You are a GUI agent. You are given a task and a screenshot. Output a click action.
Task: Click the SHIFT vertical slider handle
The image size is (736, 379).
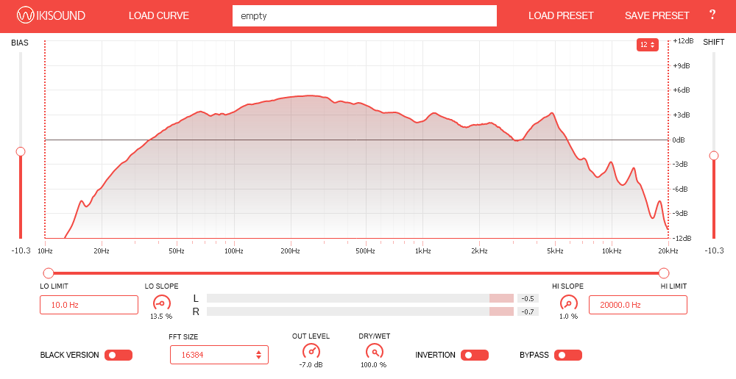point(713,155)
